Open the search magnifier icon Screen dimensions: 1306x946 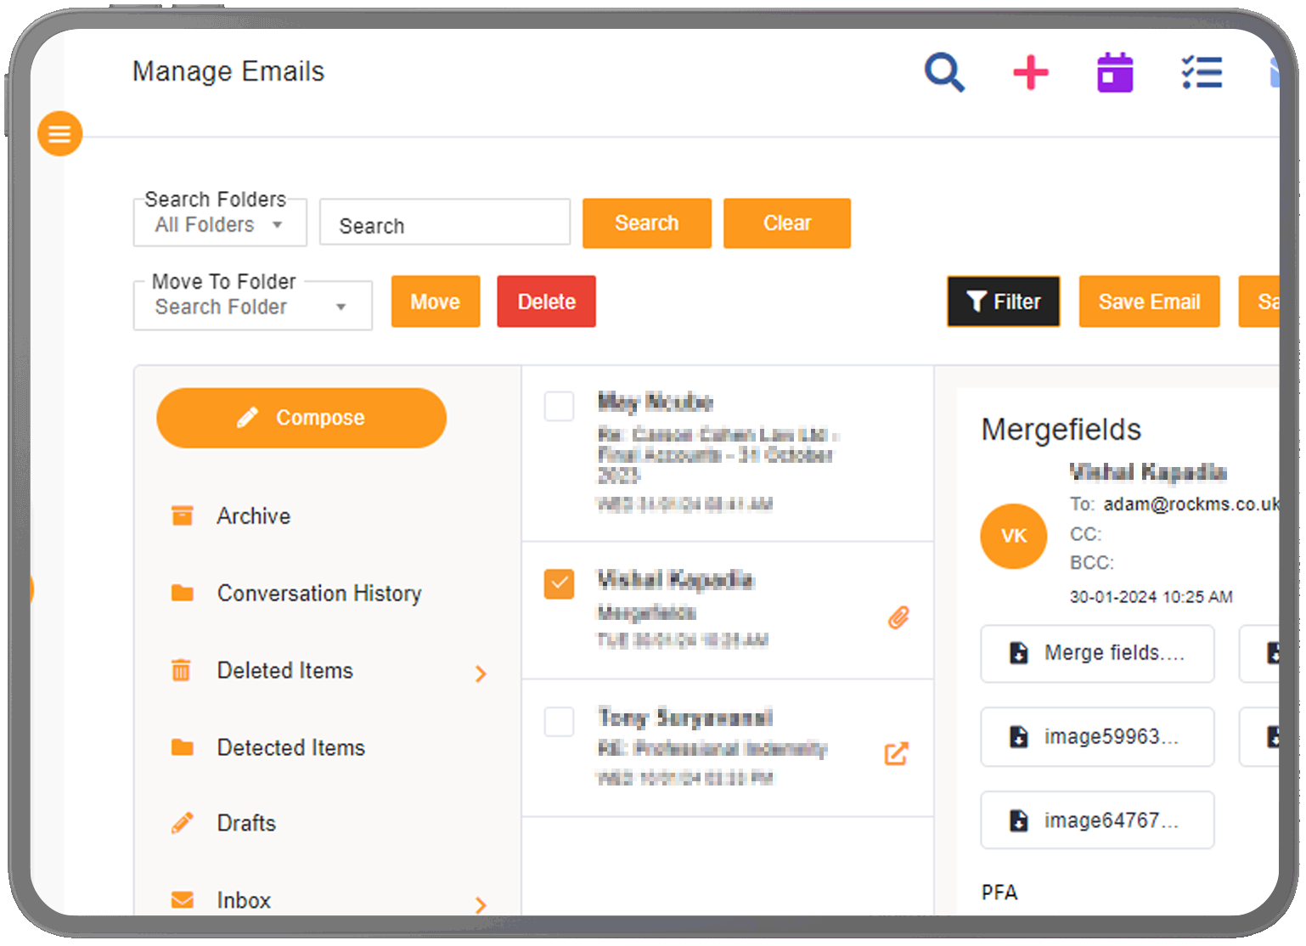tap(944, 74)
